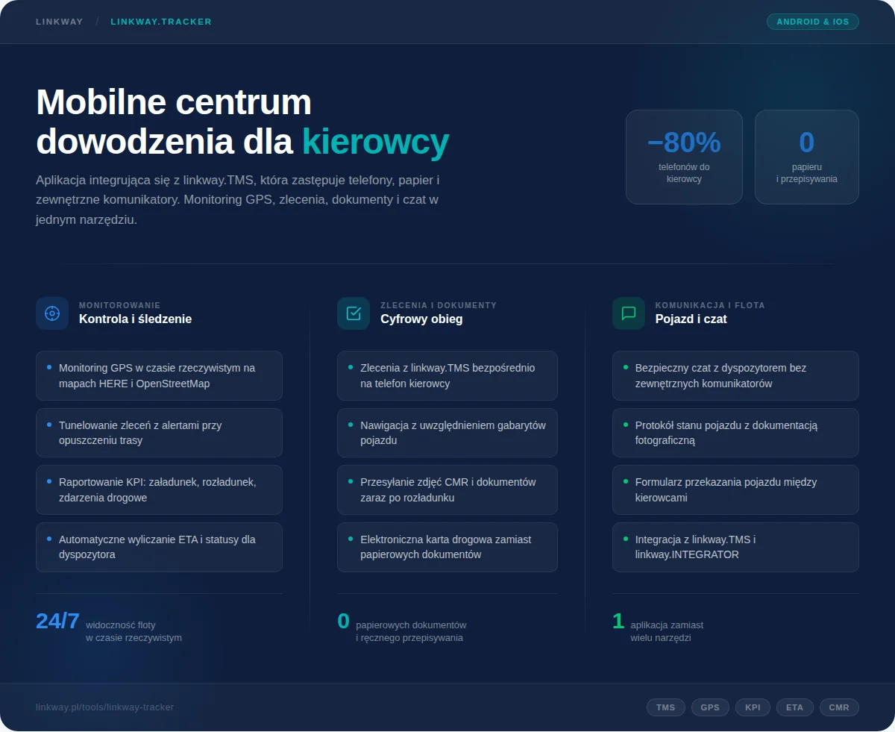Select Zlecenia z linkway.TMS bezpośrednio item
The height and width of the screenshot is (732, 895).
click(x=447, y=375)
